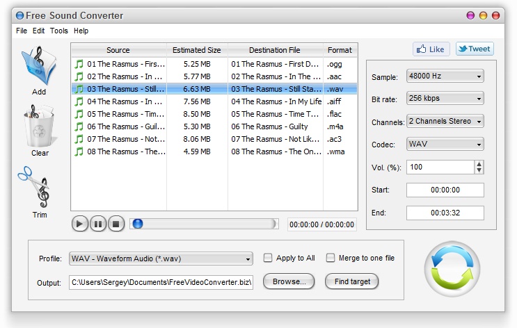Click the 8.50 MB size cell
Screen dimensions: 517x328
tap(197, 114)
